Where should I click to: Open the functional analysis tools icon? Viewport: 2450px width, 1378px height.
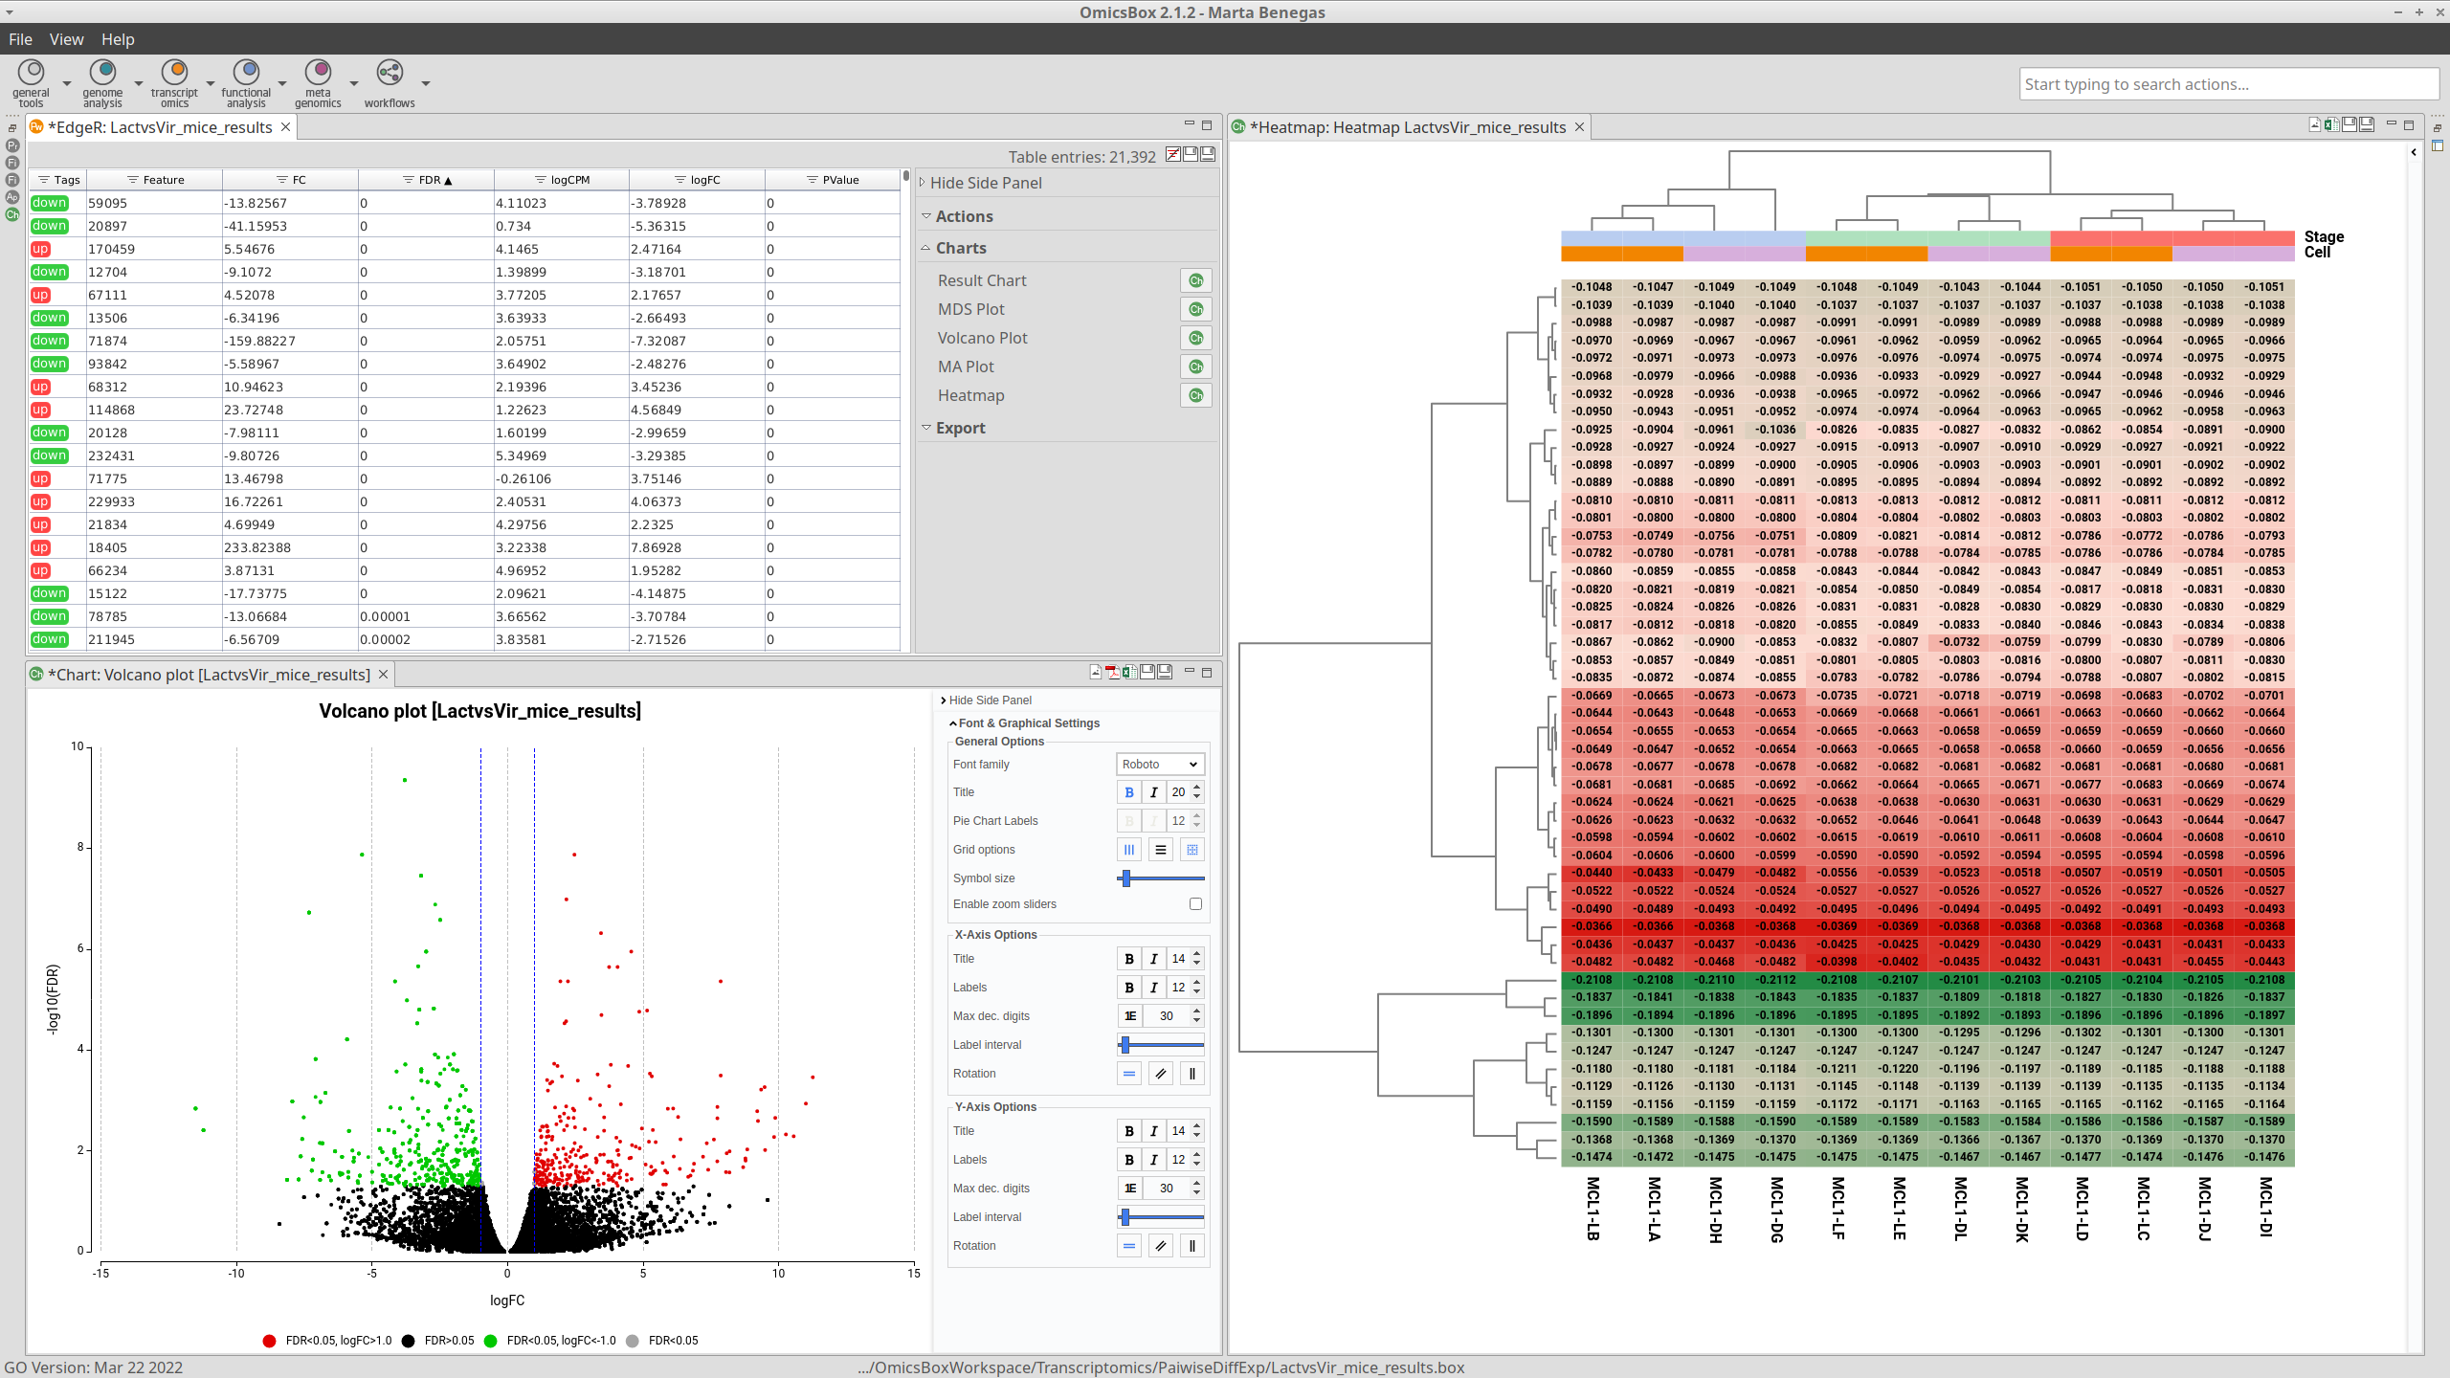(246, 73)
